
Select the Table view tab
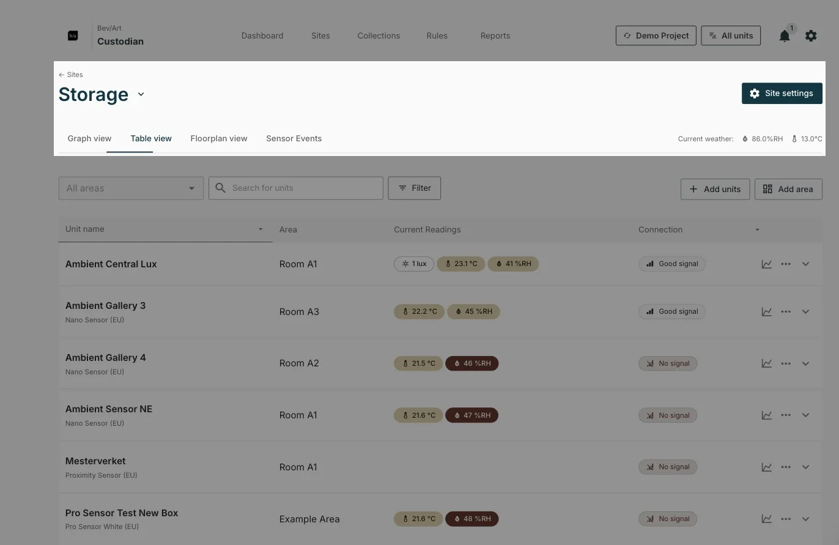(151, 139)
